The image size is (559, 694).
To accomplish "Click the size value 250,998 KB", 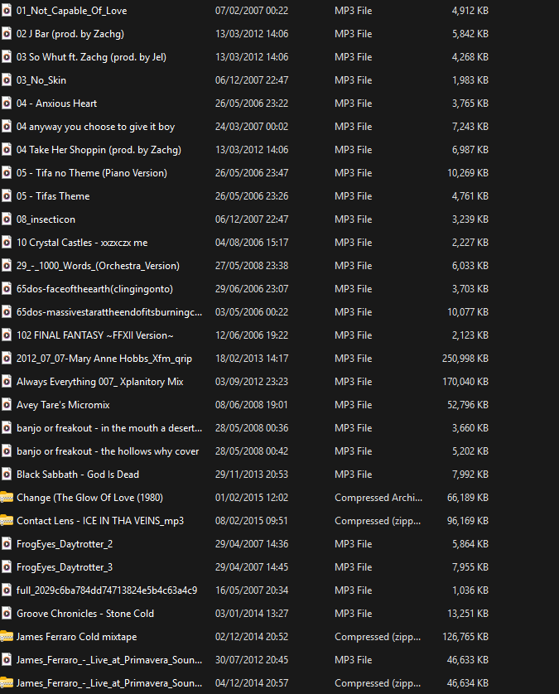I will pos(465,358).
